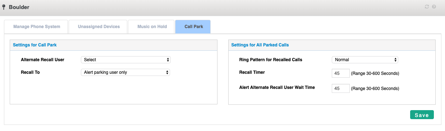
Task: Click the Alert Alternate Recall User Wait Time field
Action: [x=341, y=88]
